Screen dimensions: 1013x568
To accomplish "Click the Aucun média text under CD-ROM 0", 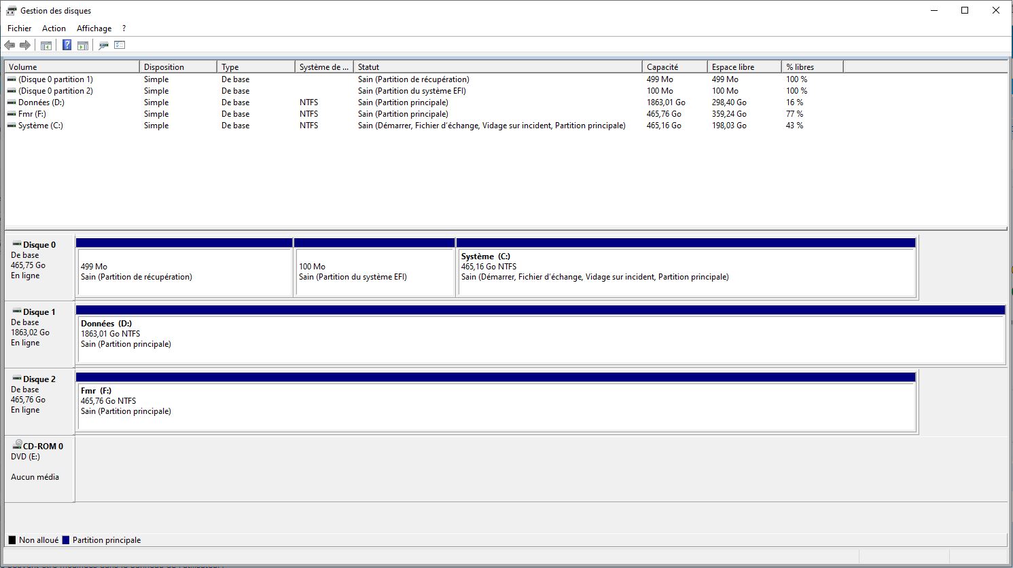I will (x=35, y=477).
